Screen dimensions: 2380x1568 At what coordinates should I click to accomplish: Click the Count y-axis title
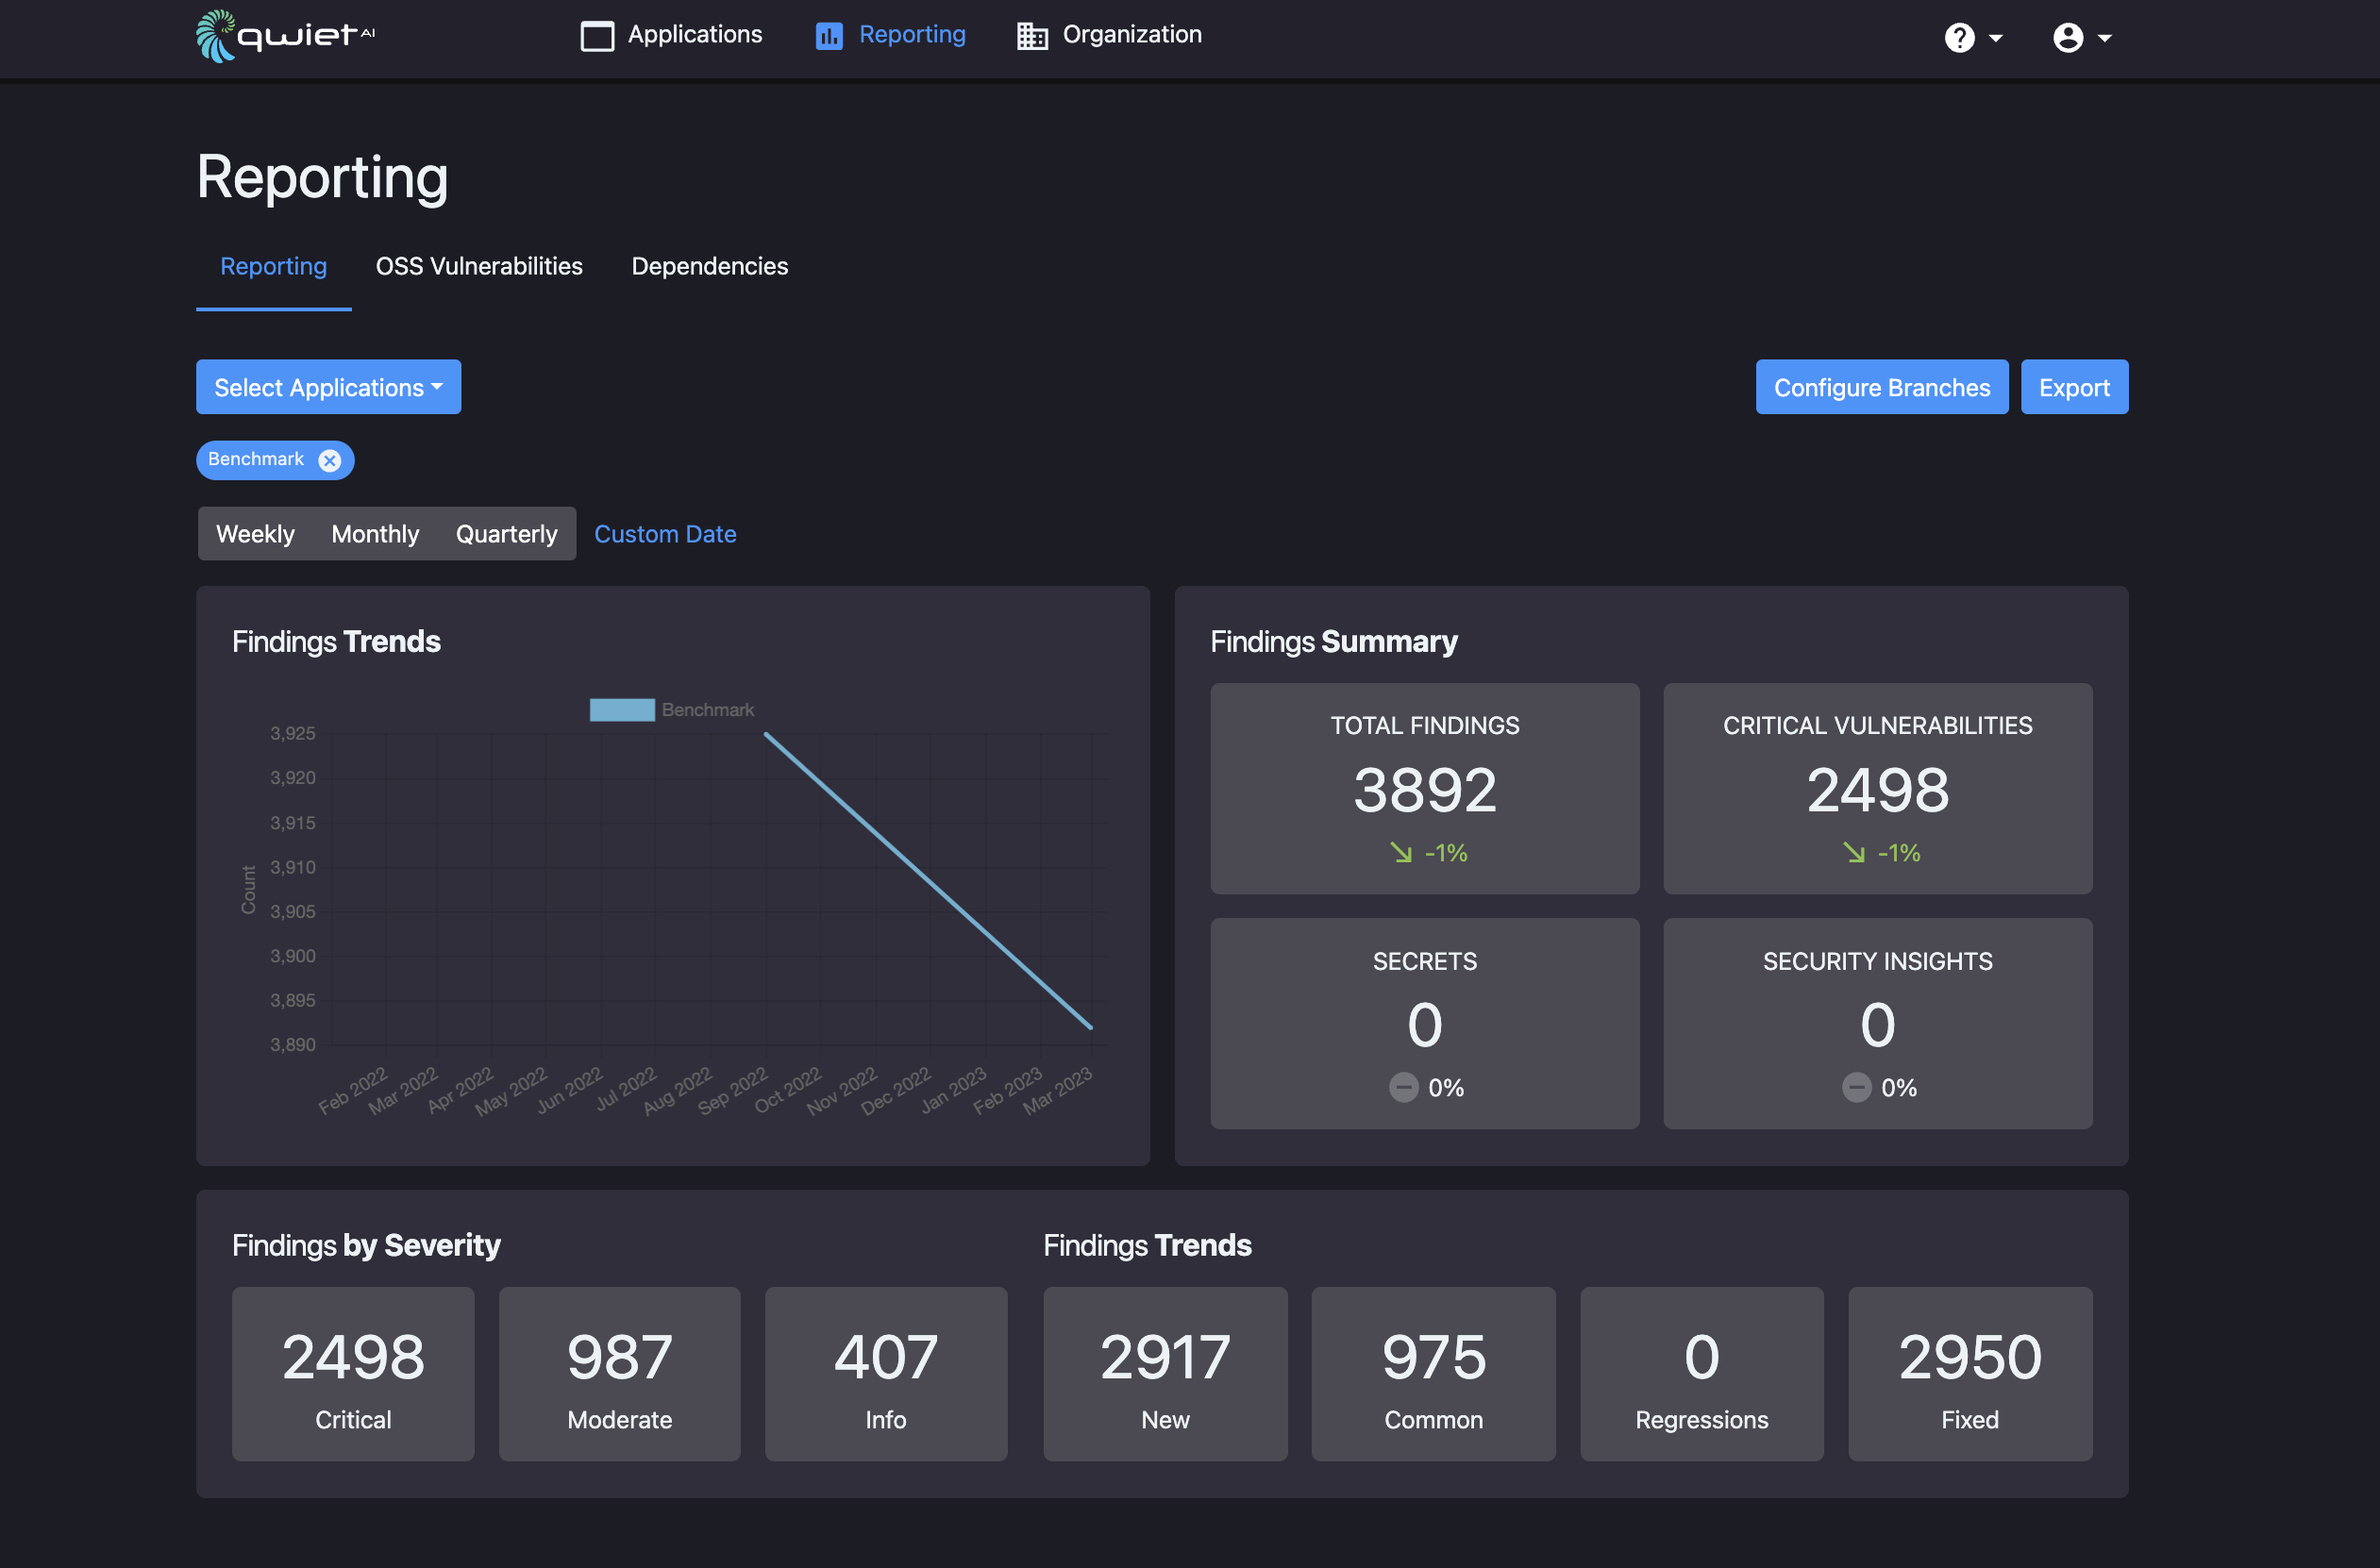(248, 889)
